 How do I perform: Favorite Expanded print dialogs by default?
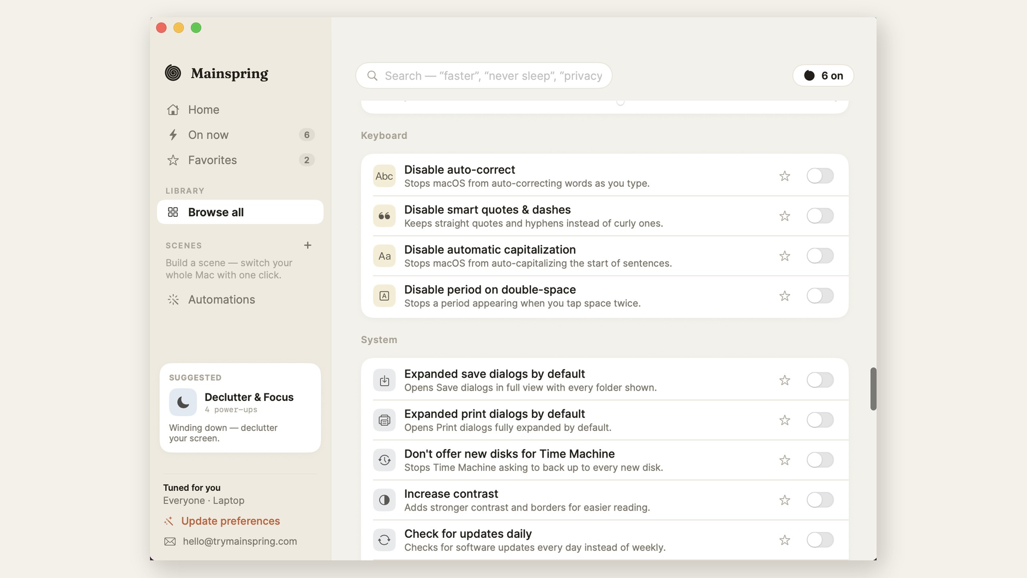point(785,420)
